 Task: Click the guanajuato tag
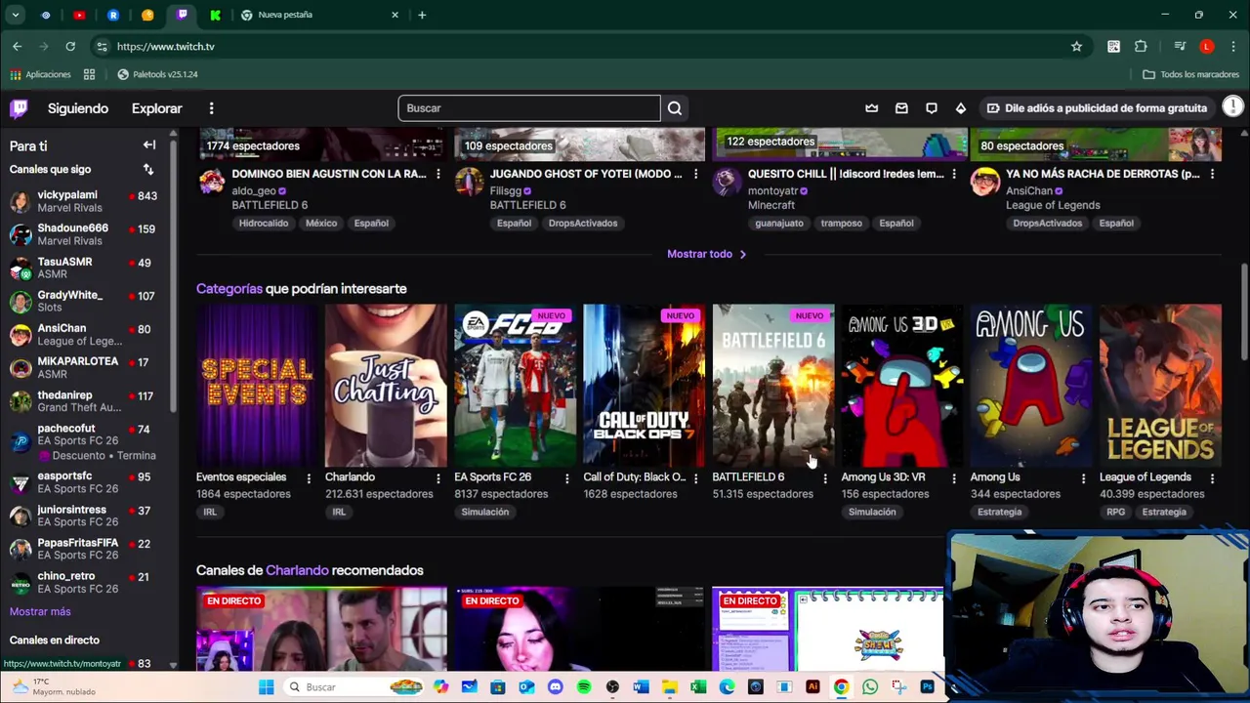[x=779, y=224]
